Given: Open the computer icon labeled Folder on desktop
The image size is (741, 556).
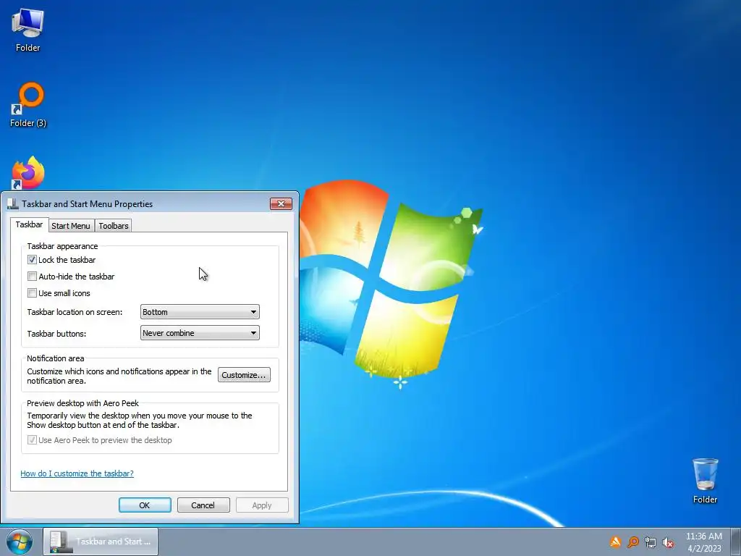Looking at the screenshot, I should click(x=27, y=29).
